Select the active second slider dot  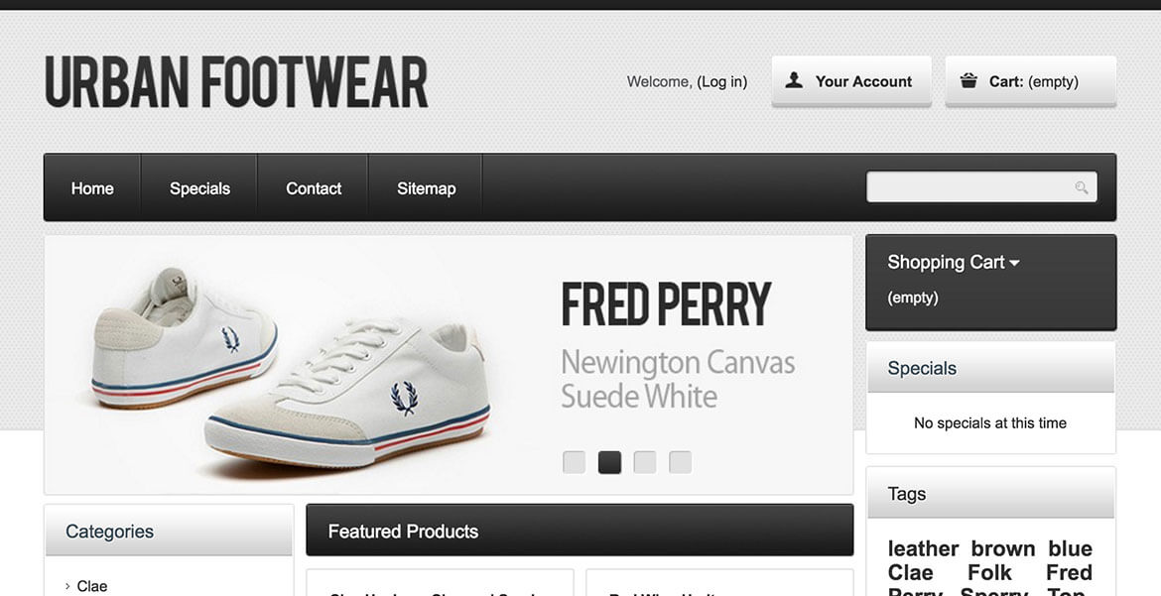point(609,462)
